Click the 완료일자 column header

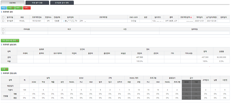[x=224, y=17]
